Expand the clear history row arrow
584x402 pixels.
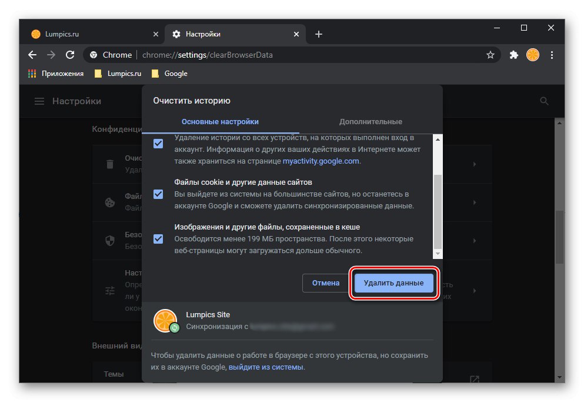(474, 164)
